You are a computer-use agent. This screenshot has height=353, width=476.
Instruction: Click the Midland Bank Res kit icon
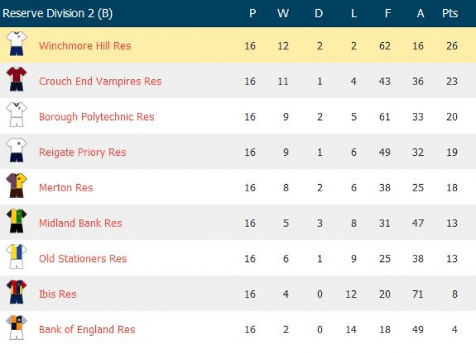pos(16,222)
